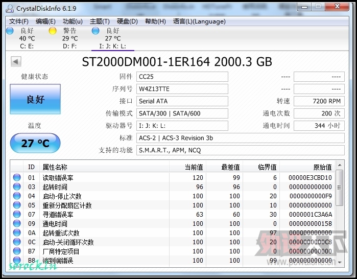The width and height of the screenshot is (357, 279).
Task: Click the status orb for attribute 09 通电时间
Action: pyautogui.click(x=17, y=224)
